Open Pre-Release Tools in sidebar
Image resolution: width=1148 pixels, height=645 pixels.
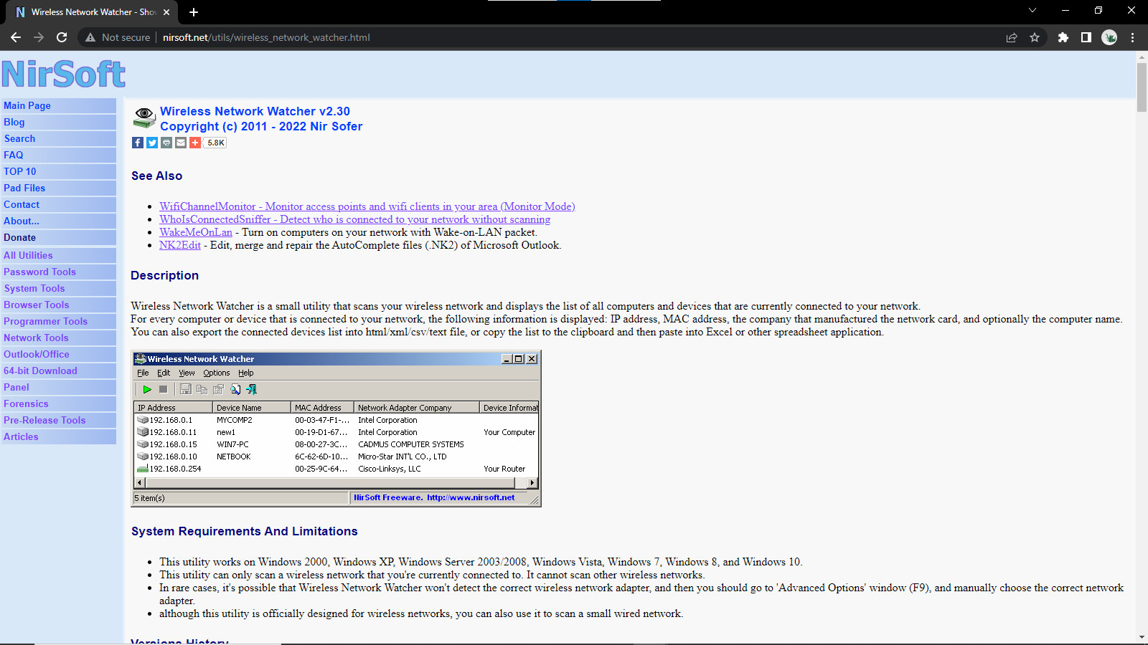point(58,420)
